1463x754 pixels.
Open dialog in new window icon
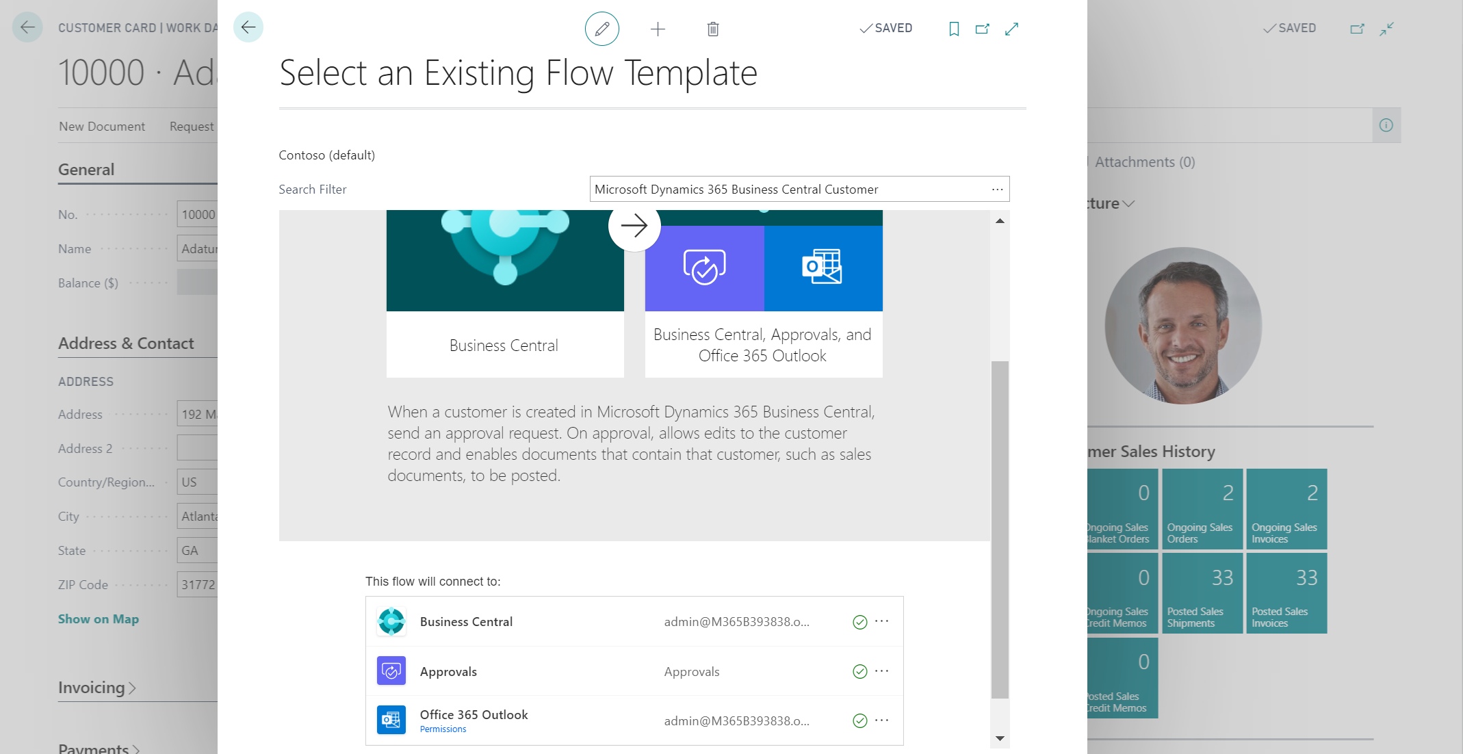pos(983,29)
